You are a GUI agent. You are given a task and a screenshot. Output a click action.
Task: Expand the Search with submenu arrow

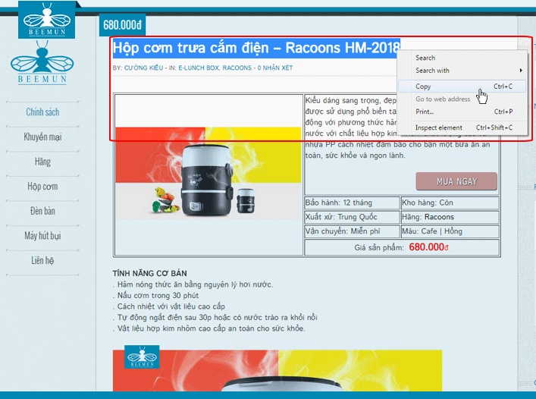click(x=521, y=71)
